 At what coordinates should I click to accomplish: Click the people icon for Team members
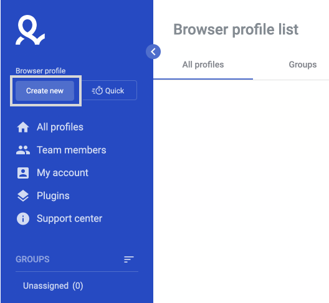pyautogui.click(x=23, y=150)
